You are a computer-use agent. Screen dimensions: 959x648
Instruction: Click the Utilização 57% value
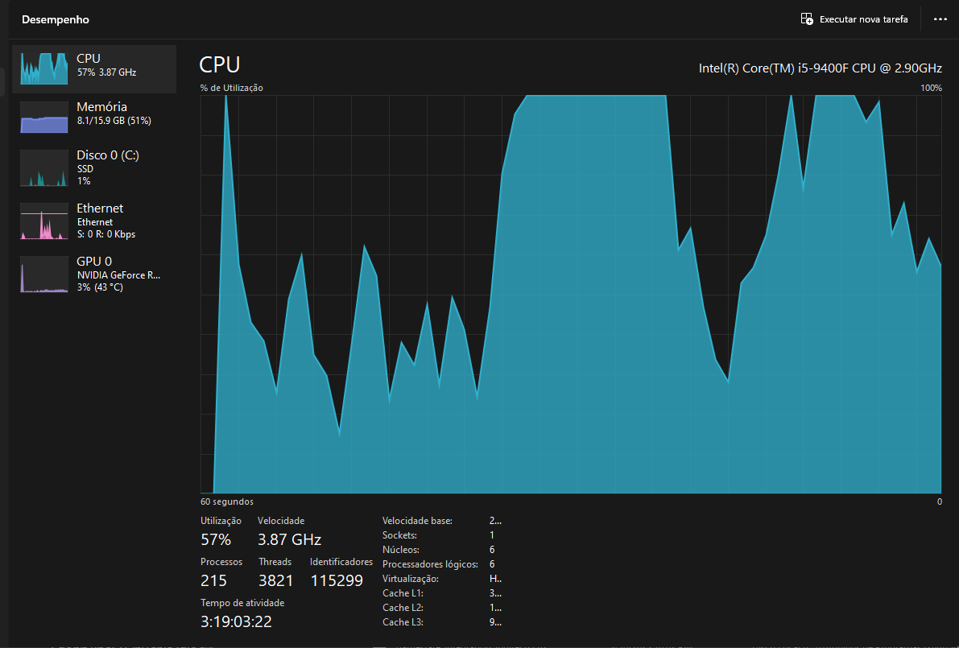pyautogui.click(x=216, y=539)
